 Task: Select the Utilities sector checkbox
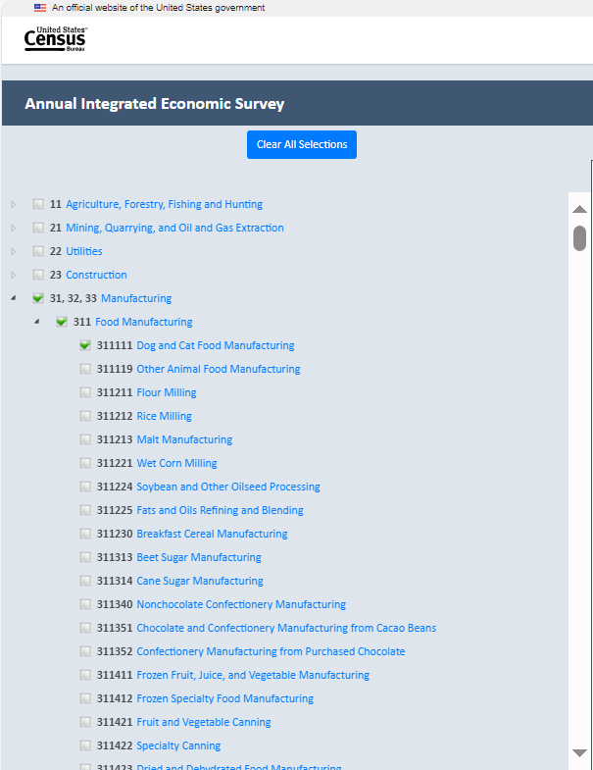[x=38, y=251]
